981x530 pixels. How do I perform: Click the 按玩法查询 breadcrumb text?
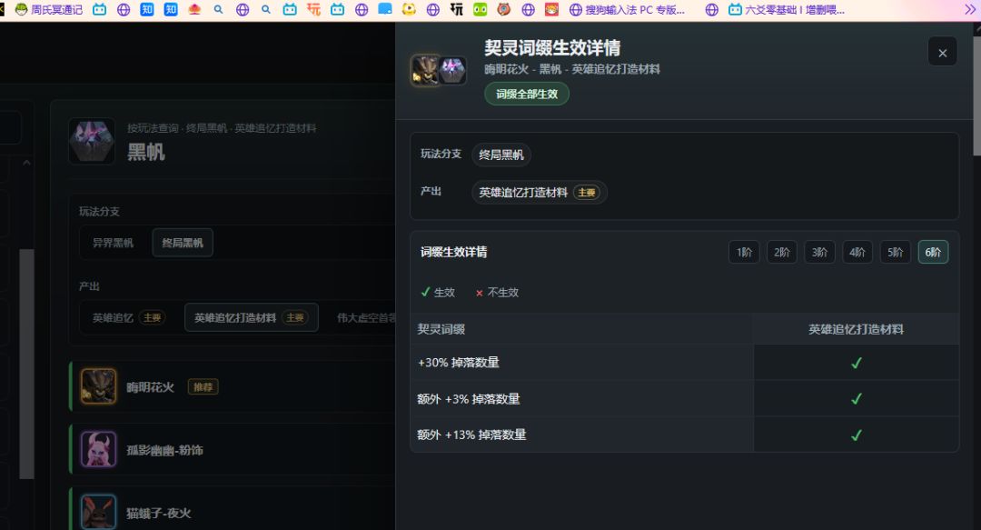(154, 128)
